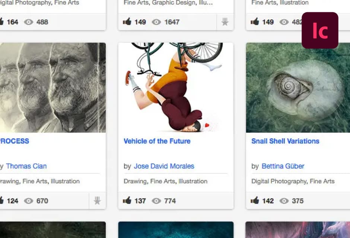
Task: Visit Jose David Morales's profile
Action: [164, 166]
